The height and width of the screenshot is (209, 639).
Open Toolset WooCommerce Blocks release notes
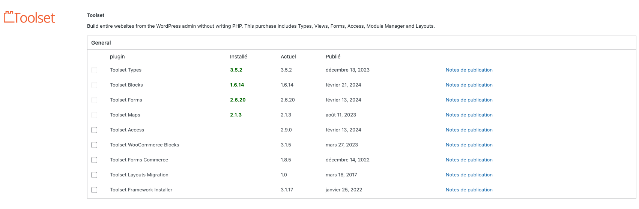click(x=469, y=145)
